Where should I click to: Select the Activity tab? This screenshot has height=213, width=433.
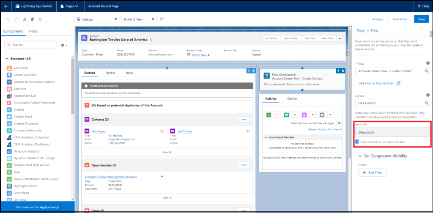click(271, 98)
